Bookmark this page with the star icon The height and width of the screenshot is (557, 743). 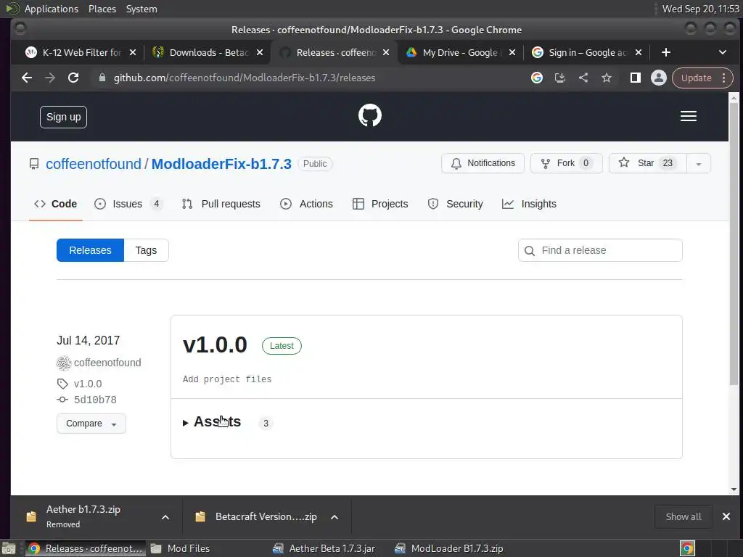point(607,78)
